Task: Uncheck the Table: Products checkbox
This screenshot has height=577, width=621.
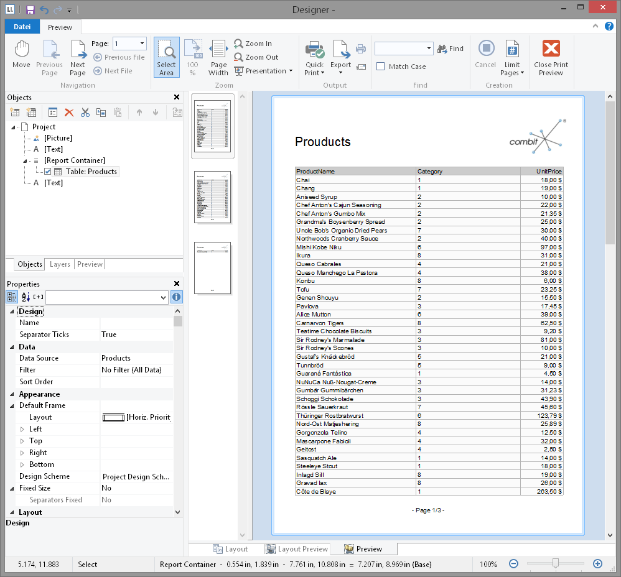Action: 48,172
